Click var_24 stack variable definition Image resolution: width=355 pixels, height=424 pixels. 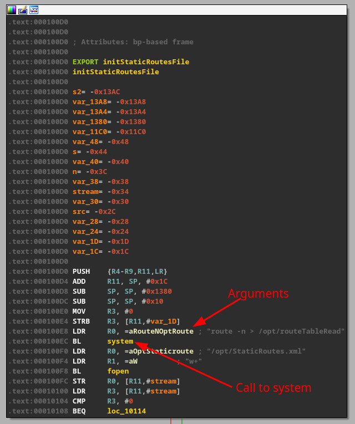[100, 232]
